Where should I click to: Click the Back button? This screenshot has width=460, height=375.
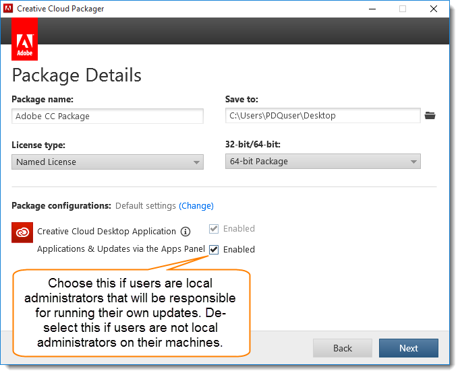[x=343, y=348]
